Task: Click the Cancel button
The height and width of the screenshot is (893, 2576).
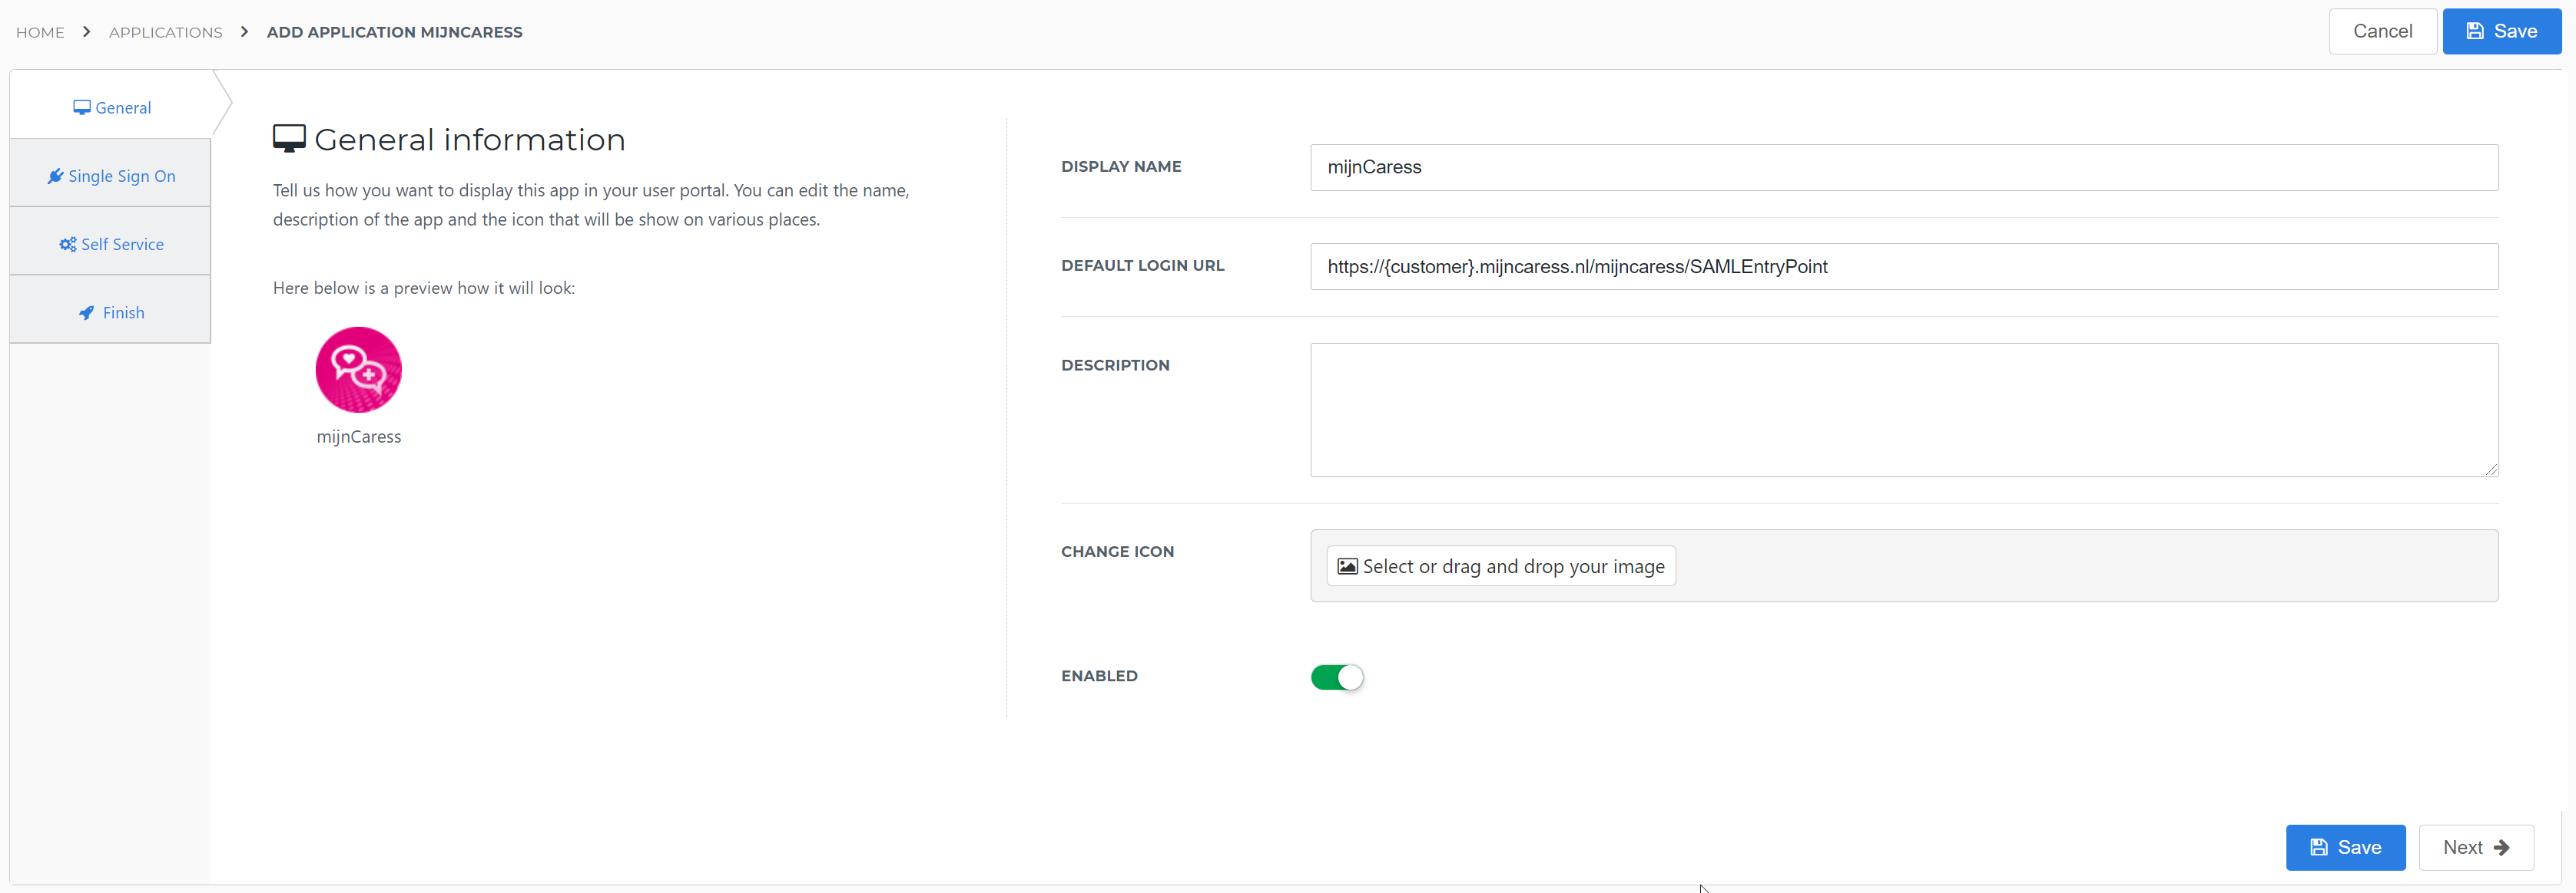Action: (2375, 30)
